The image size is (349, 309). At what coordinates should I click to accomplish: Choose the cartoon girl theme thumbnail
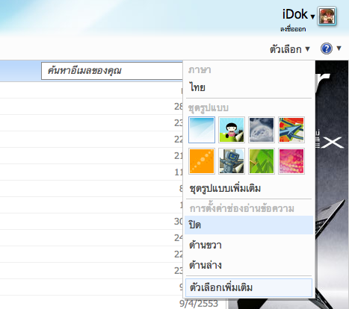coord(232,130)
